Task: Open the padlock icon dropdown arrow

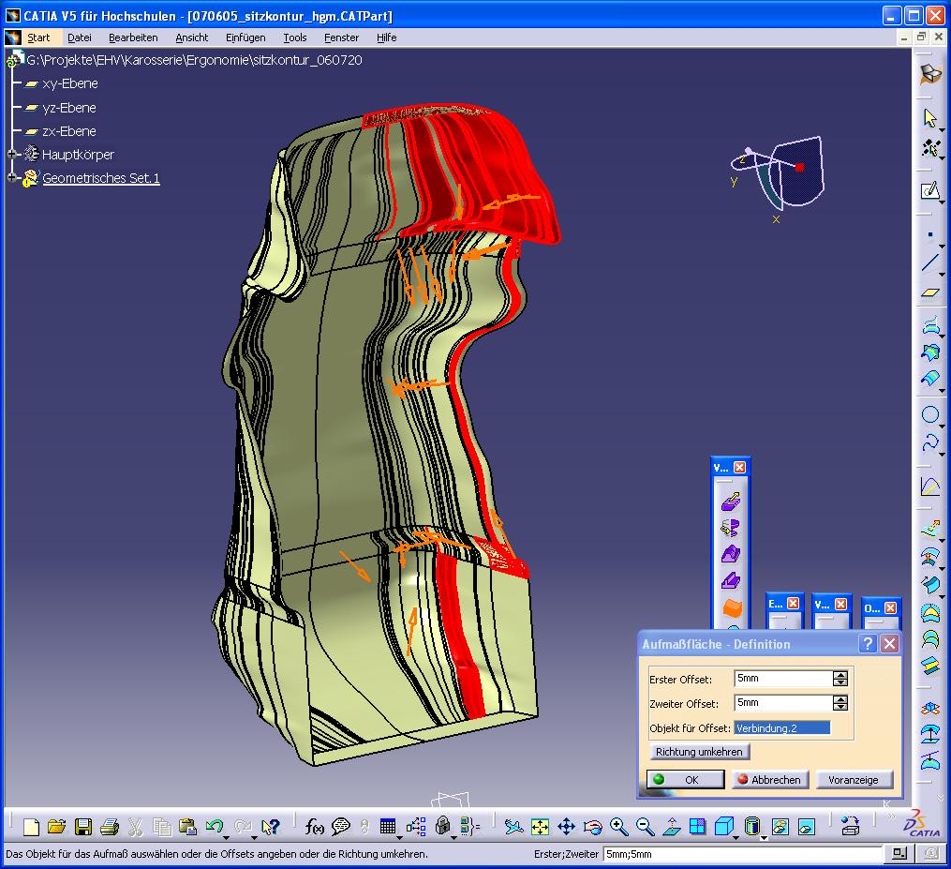Action: 453,837
